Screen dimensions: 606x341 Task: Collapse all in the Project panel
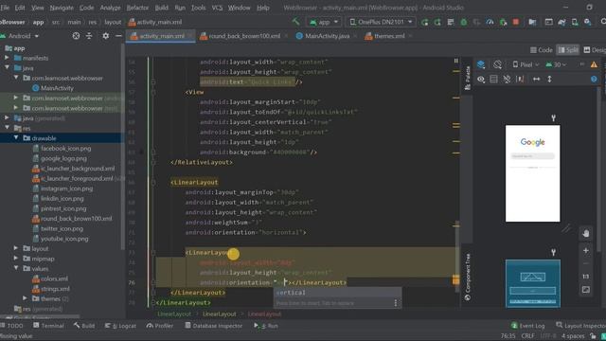click(x=89, y=36)
